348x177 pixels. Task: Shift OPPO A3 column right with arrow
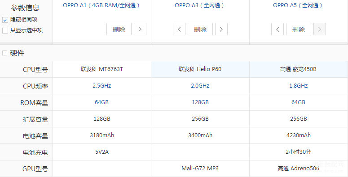click(x=221, y=29)
